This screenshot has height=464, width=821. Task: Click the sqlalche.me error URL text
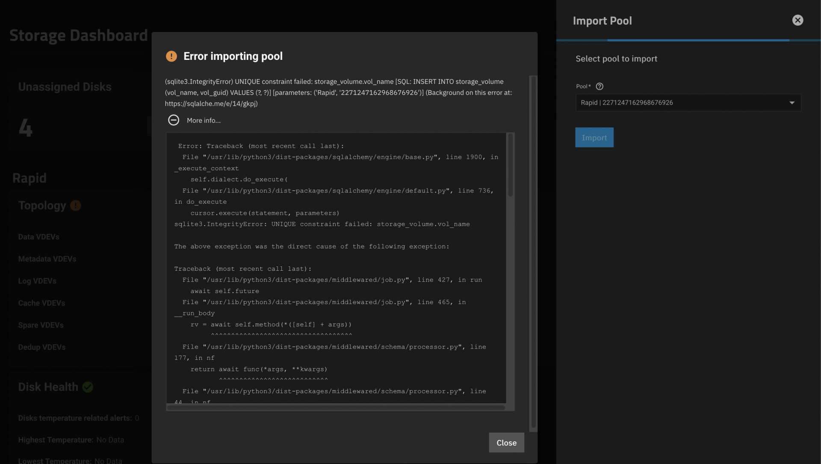[x=211, y=103]
